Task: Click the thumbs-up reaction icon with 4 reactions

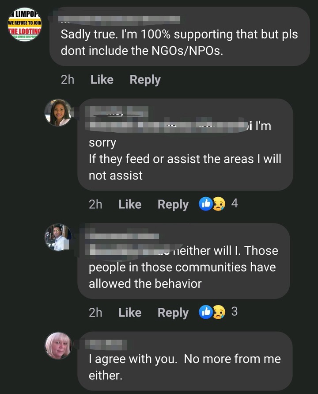Action: (206, 204)
